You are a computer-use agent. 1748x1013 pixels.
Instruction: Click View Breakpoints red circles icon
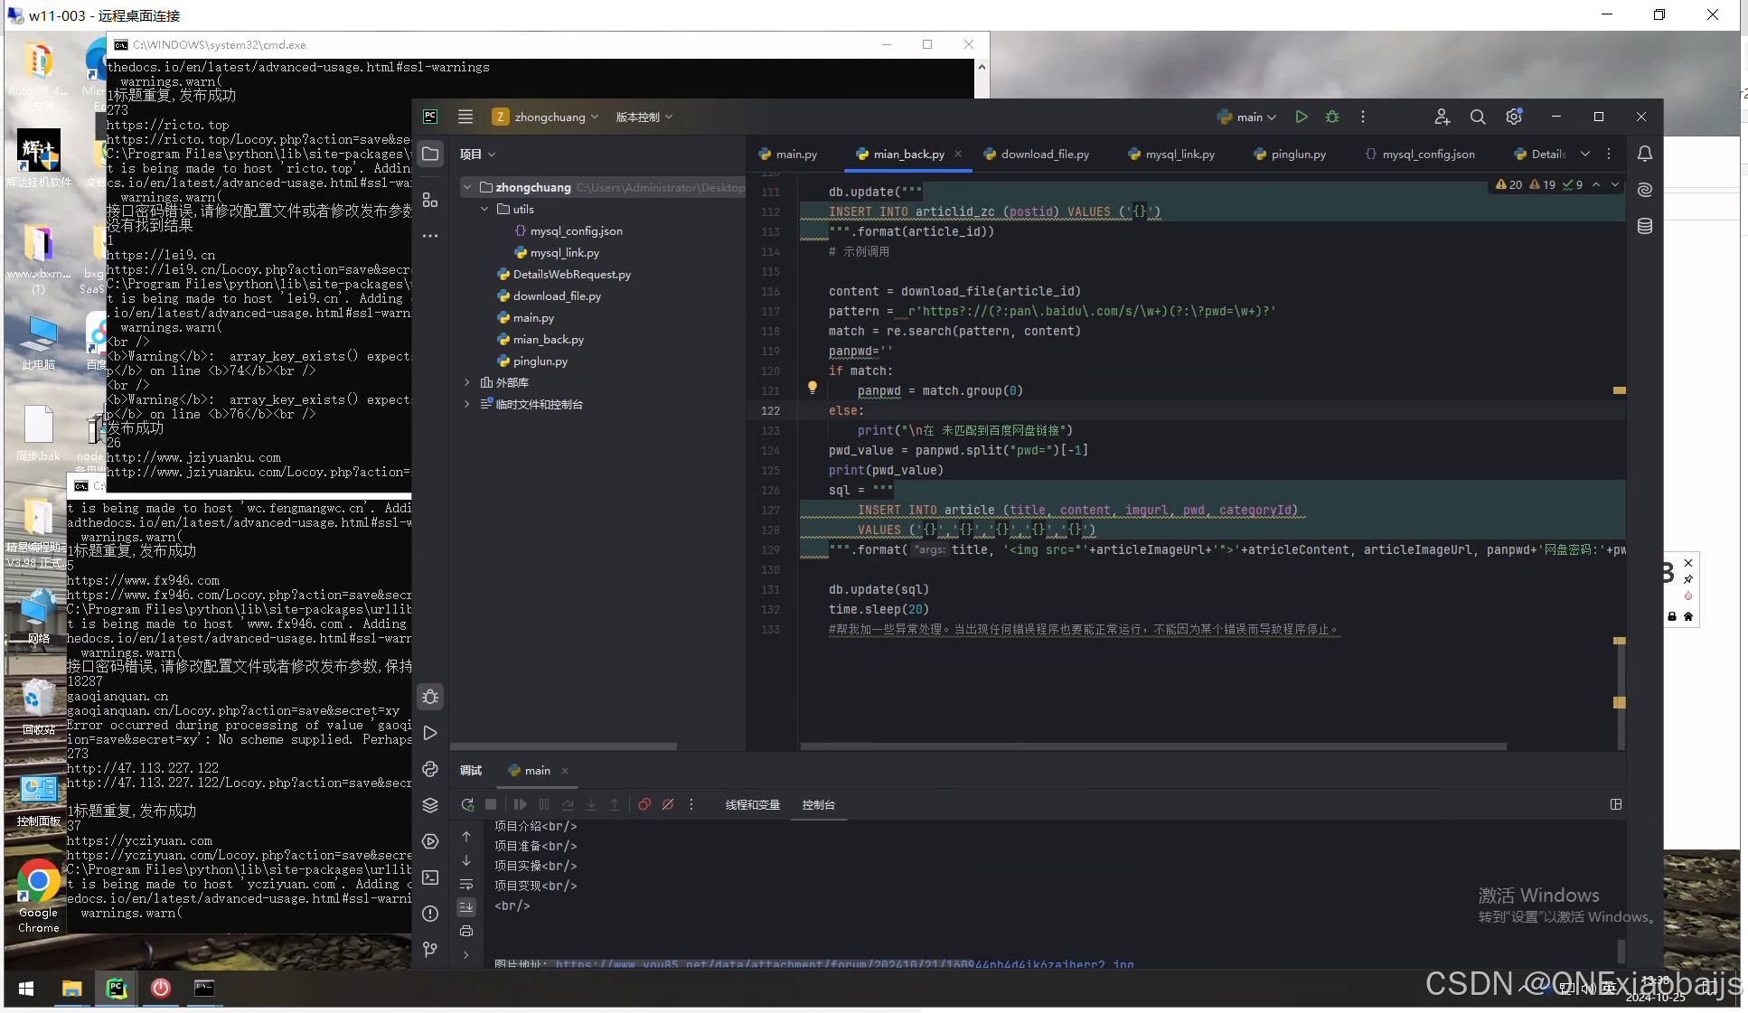point(644,804)
